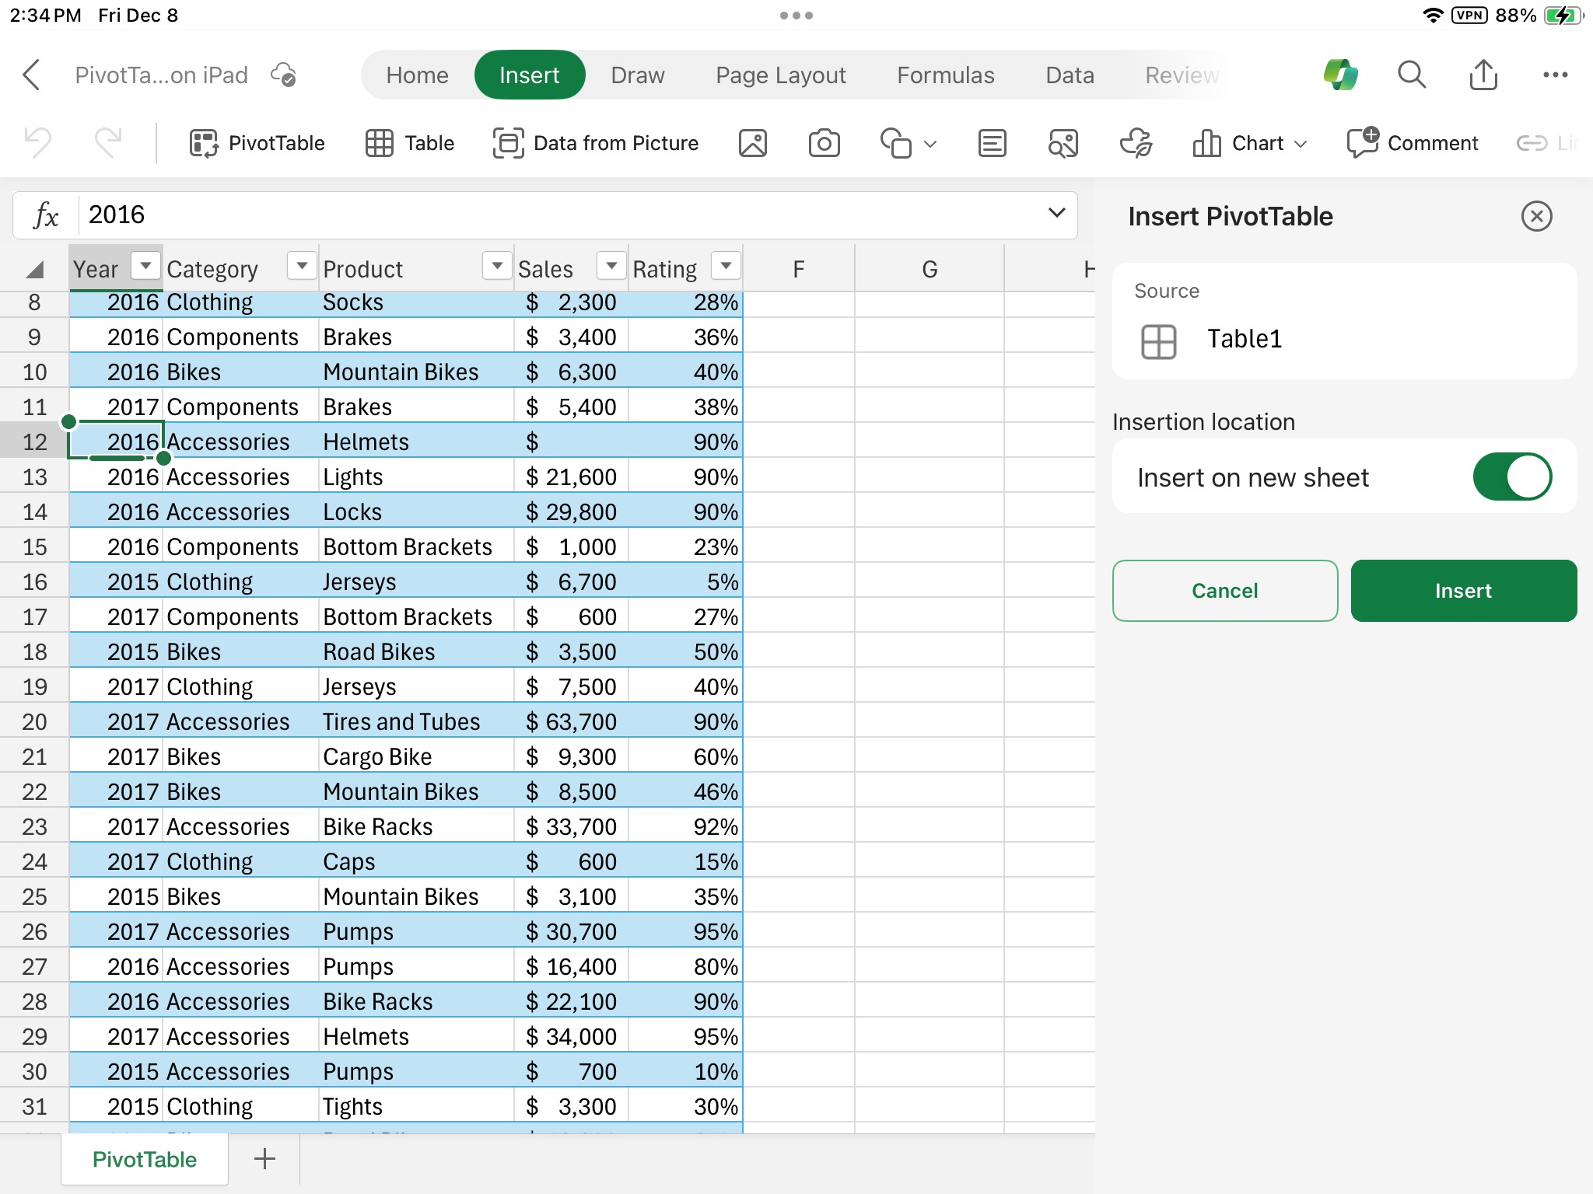Toggle Insert on new sheet switch
Viewport: 1593px width, 1194px height.
pyautogui.click(x=1509, y=477)
